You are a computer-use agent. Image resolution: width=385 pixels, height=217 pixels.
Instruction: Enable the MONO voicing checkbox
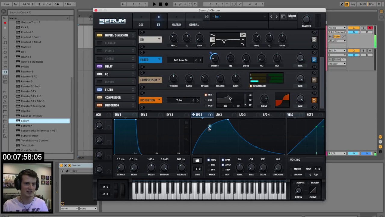[291, 169]
